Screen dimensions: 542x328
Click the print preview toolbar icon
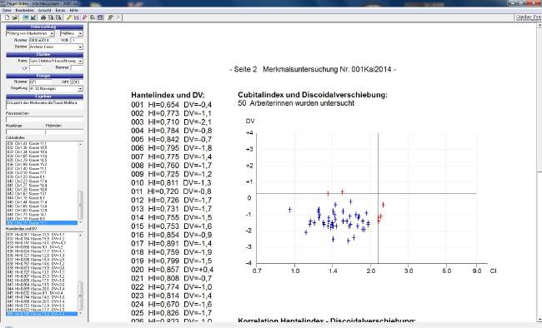pos(51,17)
